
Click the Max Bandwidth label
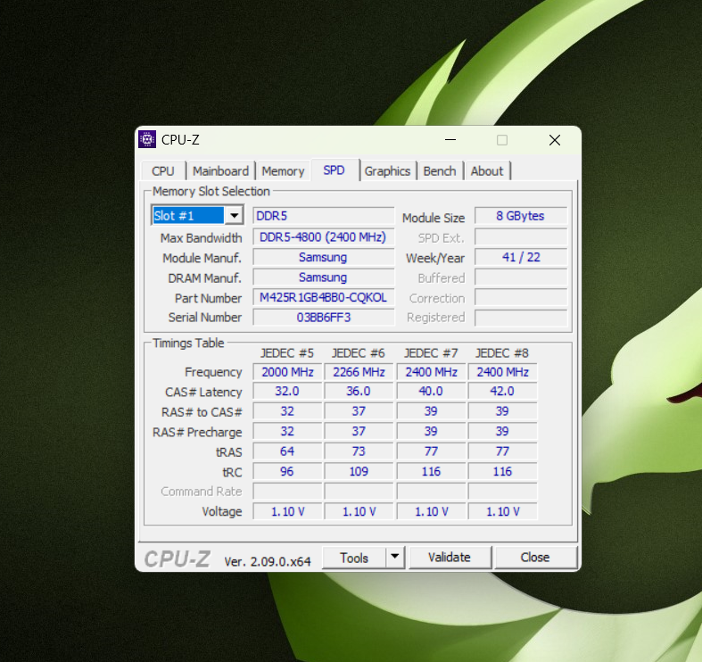(201, 238)
